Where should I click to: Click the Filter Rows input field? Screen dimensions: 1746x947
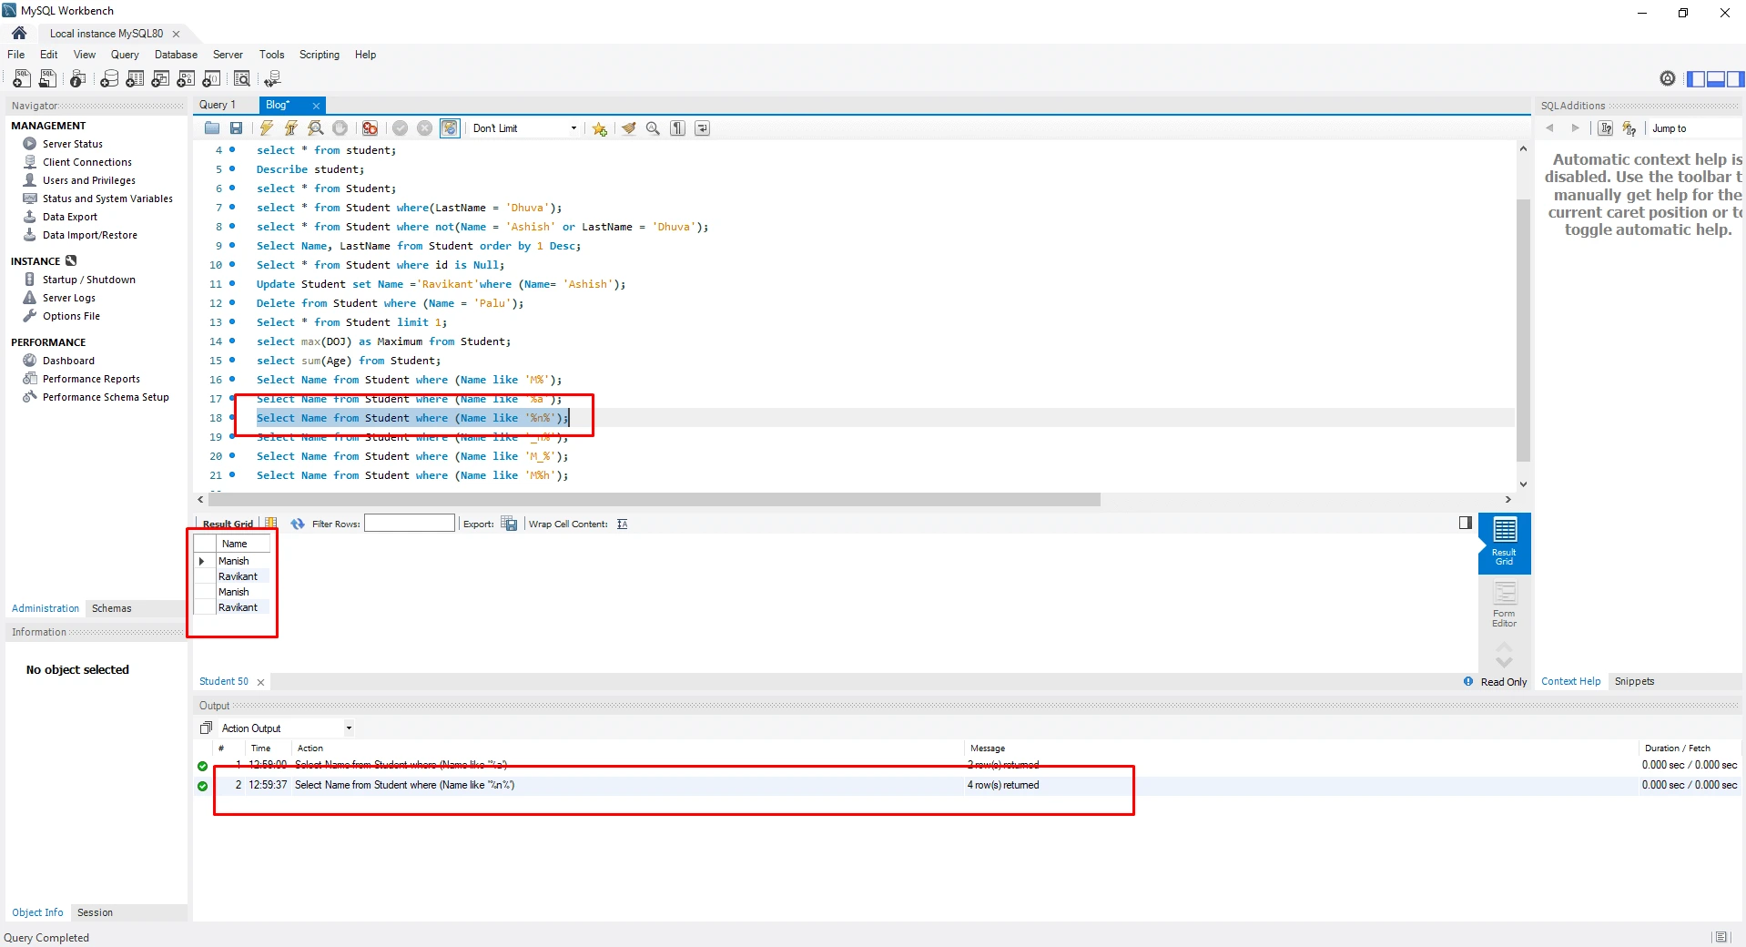click(x=409, y=524)
